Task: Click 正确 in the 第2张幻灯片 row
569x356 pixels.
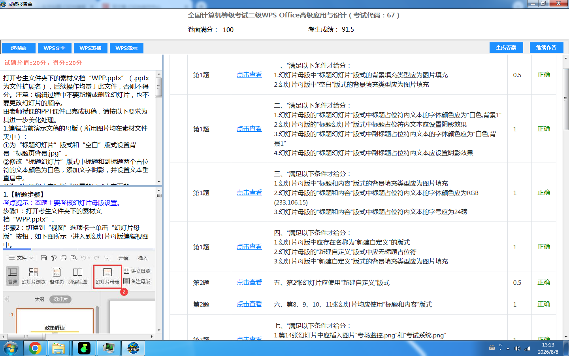Action: (544, 282)
